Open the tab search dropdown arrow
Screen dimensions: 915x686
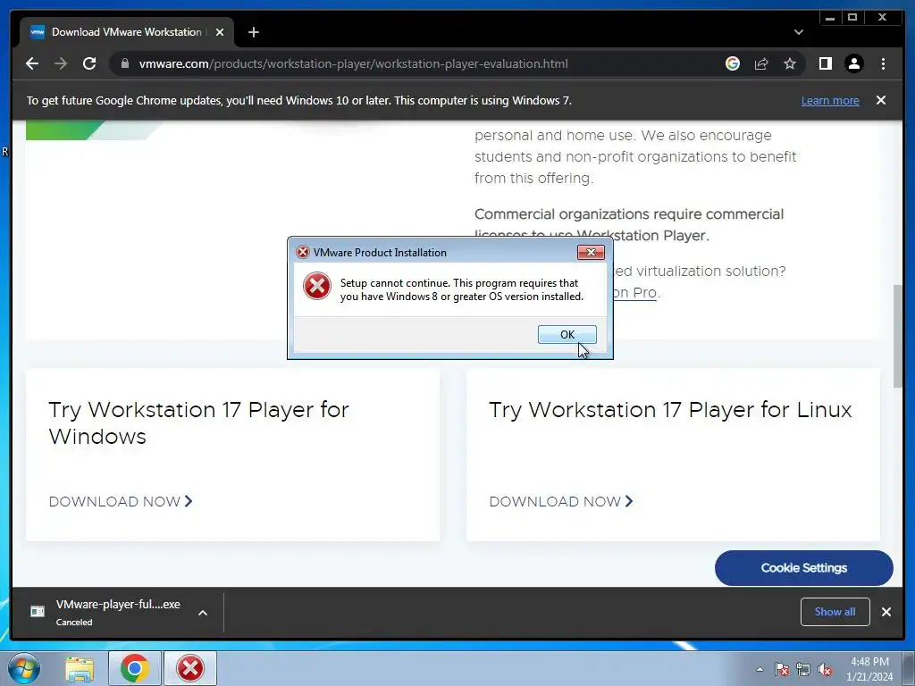(x=798, y=32)
